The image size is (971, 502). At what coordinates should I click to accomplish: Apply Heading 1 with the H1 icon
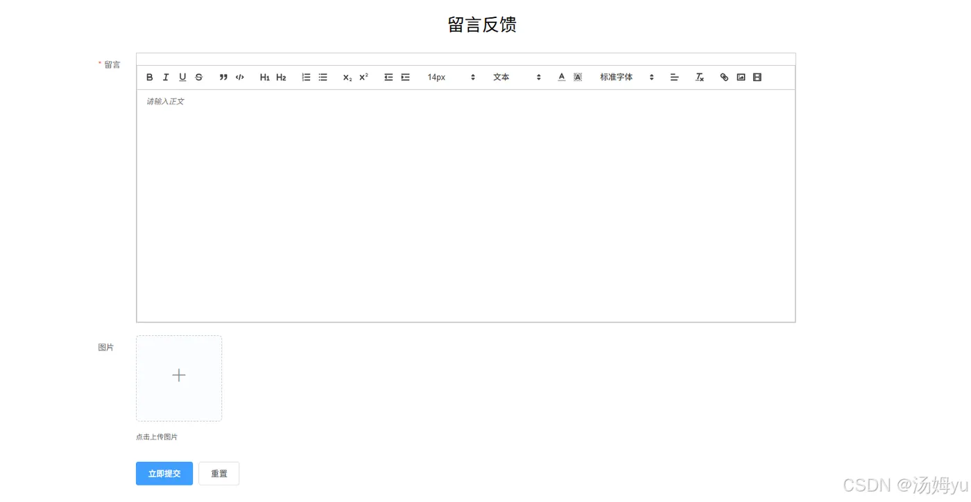click(264, 78)
